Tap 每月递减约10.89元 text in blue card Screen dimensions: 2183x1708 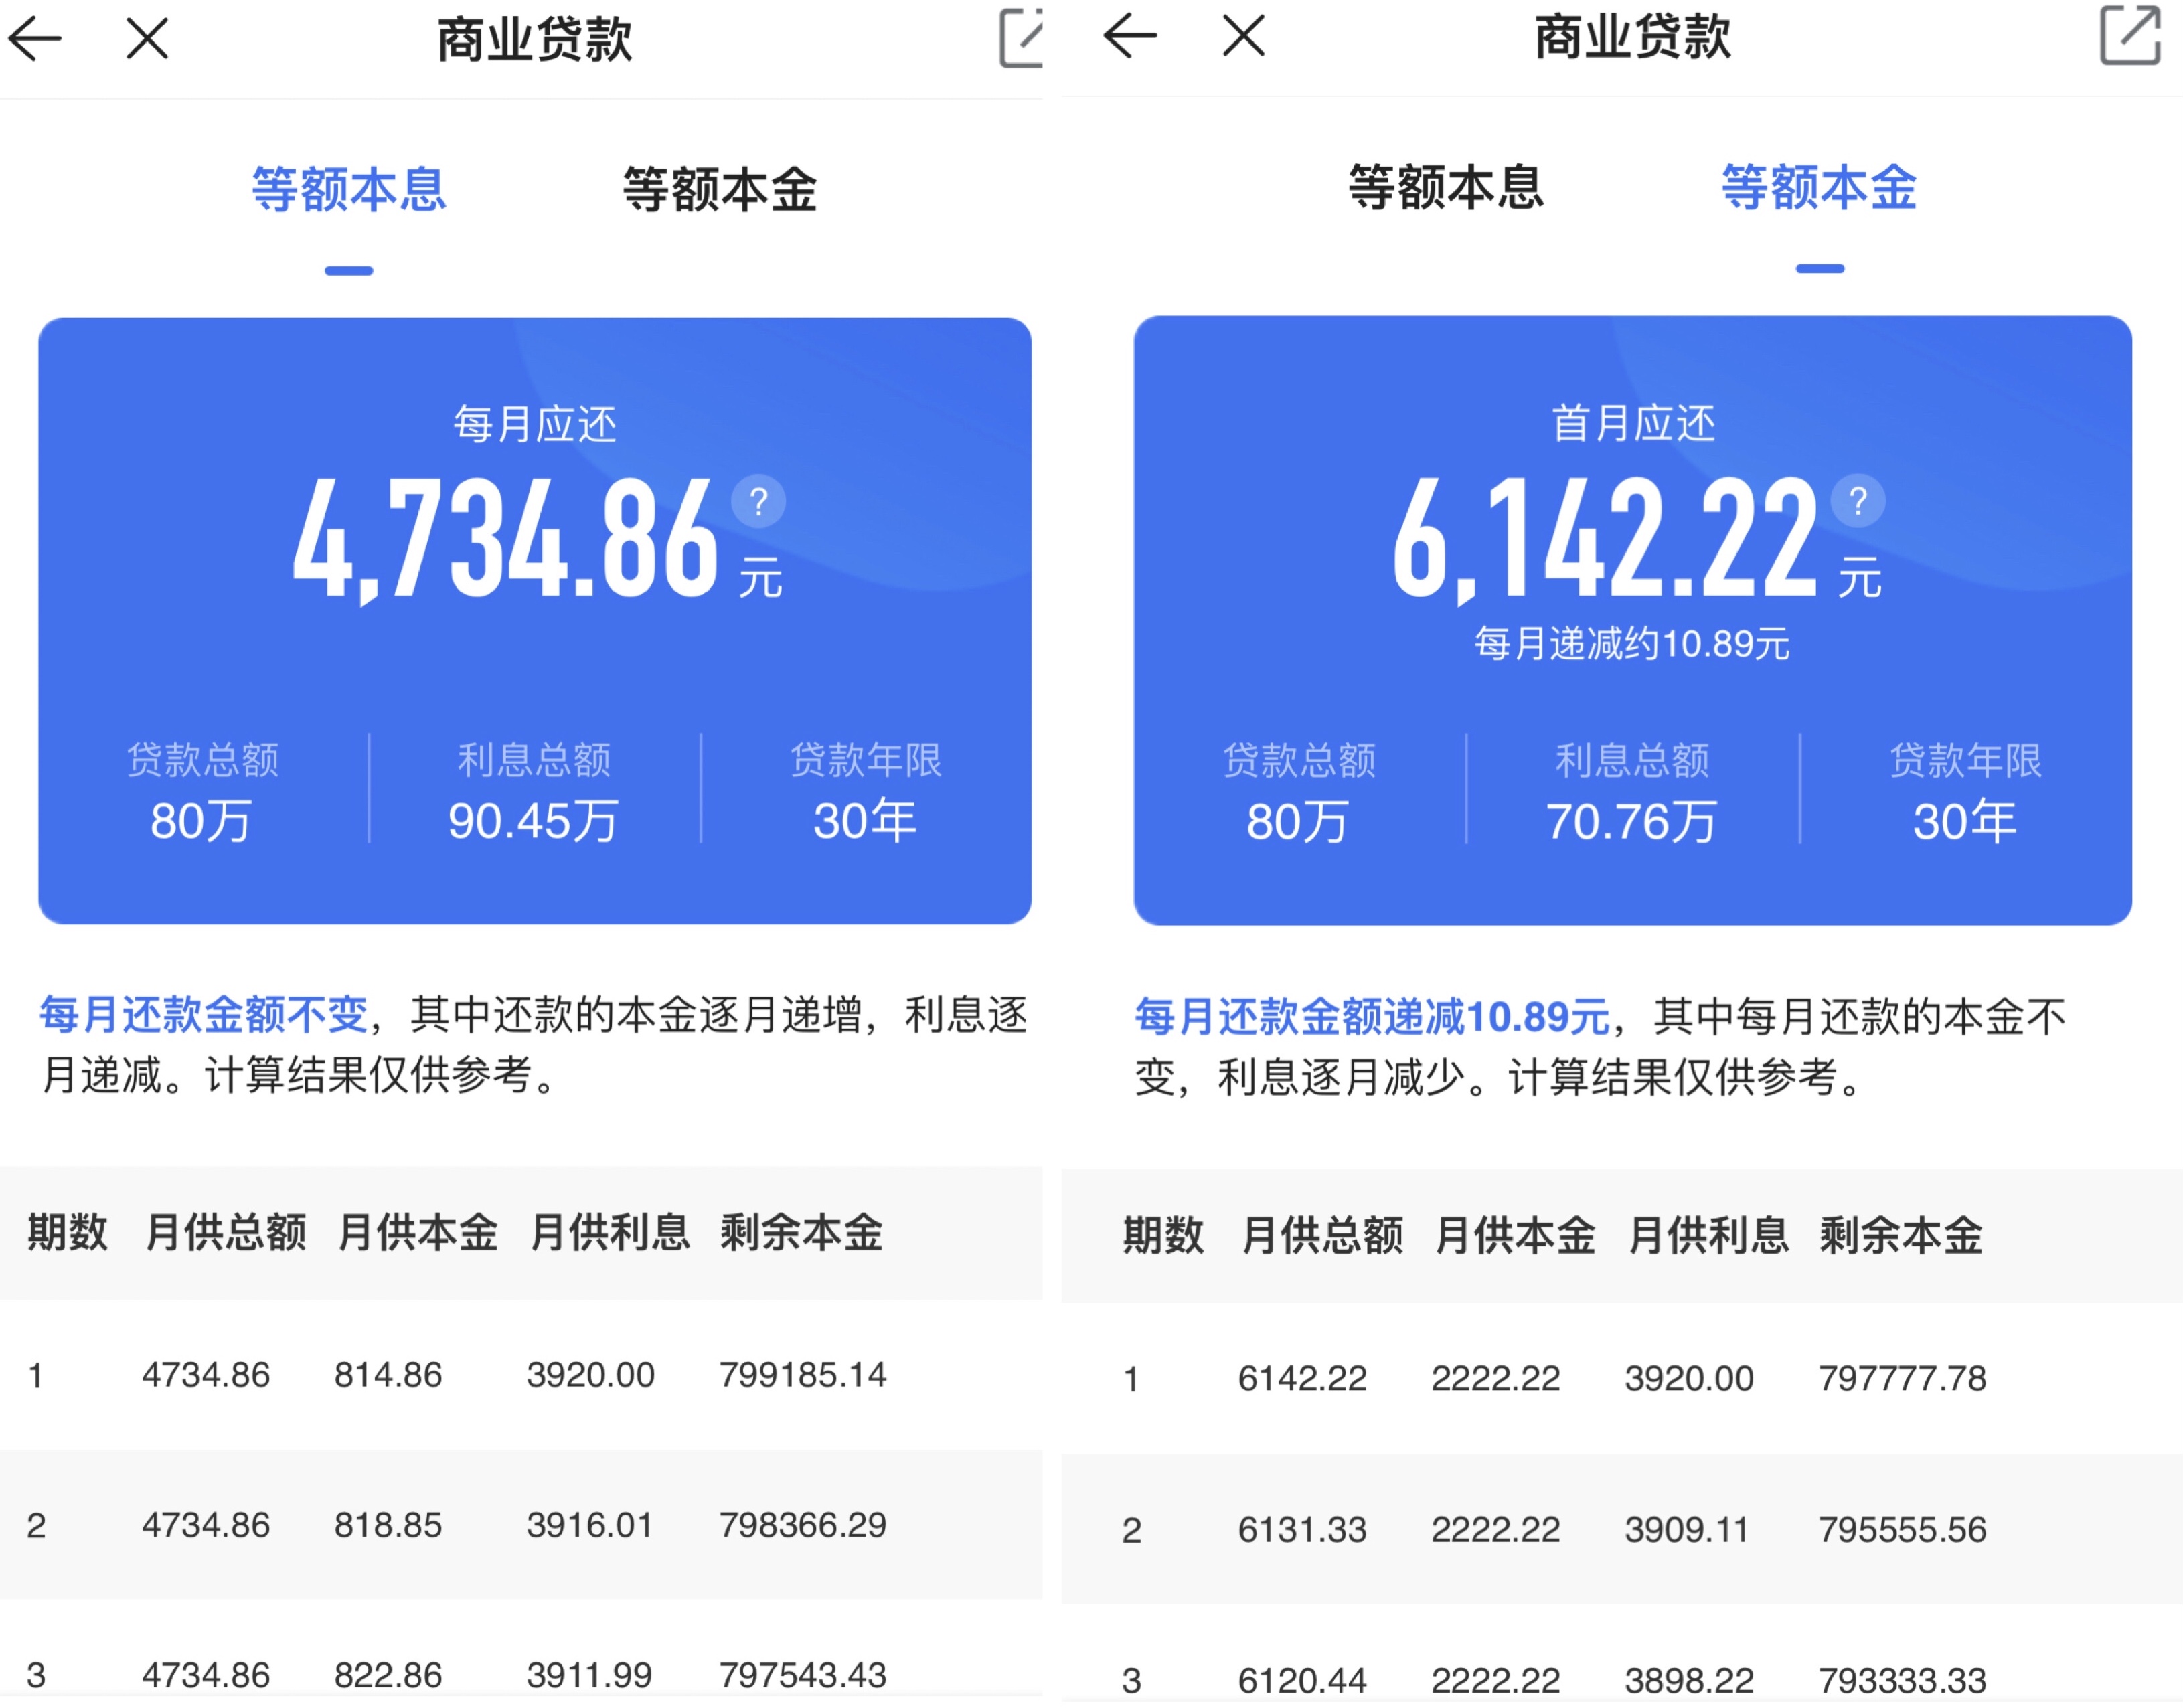coord(1632,644)
